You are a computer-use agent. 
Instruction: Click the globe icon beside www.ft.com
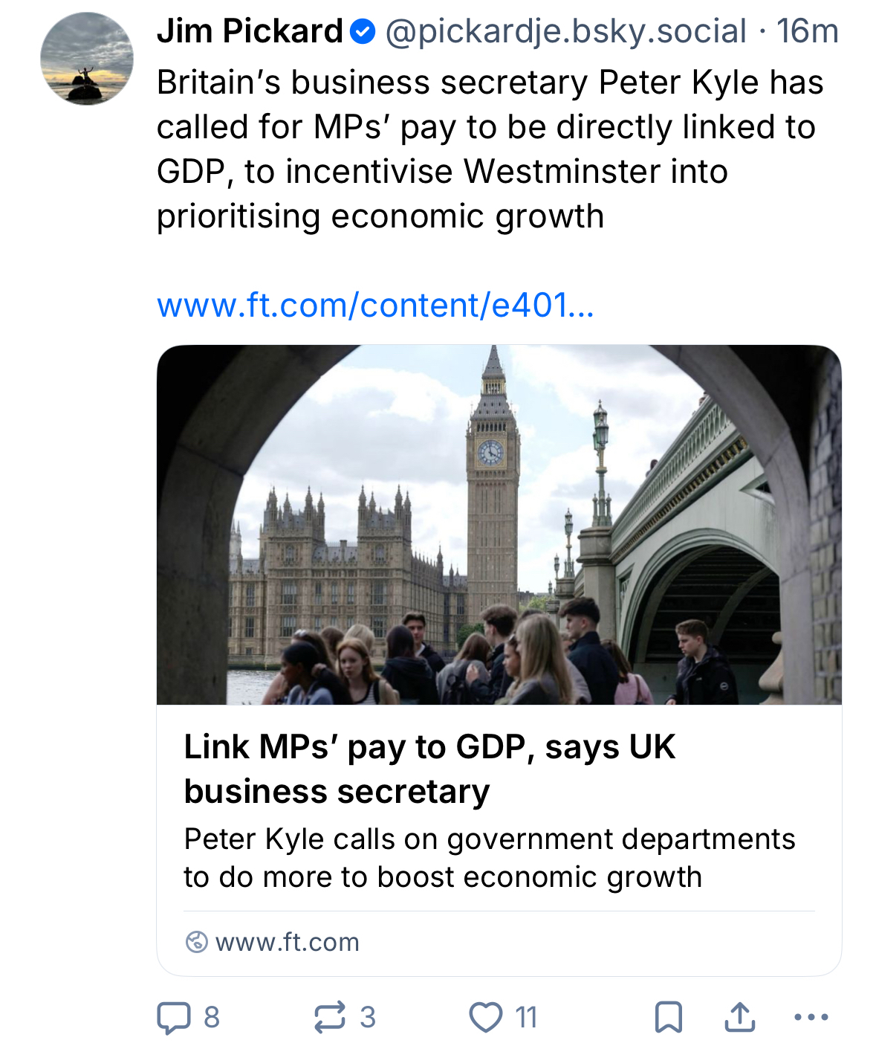coord(196,942)
